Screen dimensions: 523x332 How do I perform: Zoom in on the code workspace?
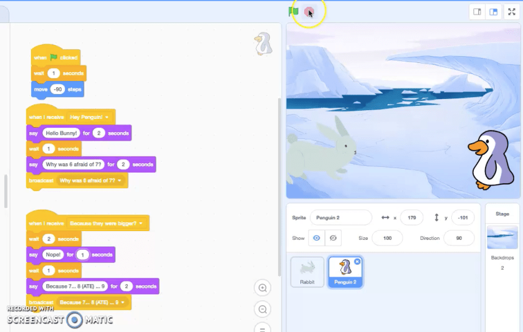tap(263, 288)
